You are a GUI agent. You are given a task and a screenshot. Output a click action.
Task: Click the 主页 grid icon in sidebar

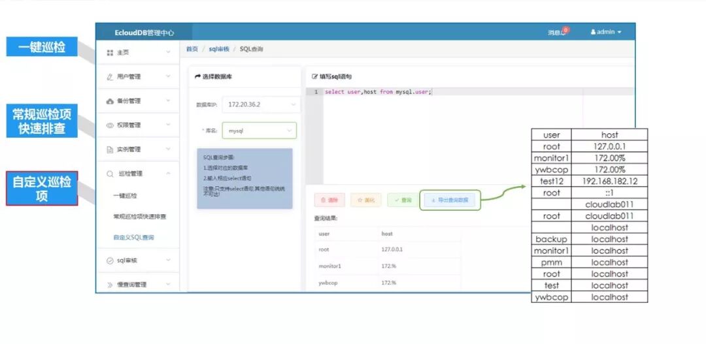click(109, 53)
